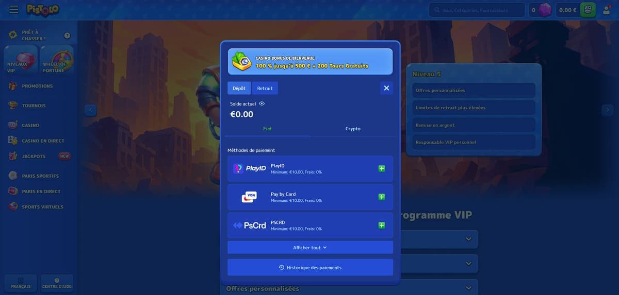This screenshot has width=619, height=295.
Task: Select the PlayID payment method logo
Action: click(249, 168)
